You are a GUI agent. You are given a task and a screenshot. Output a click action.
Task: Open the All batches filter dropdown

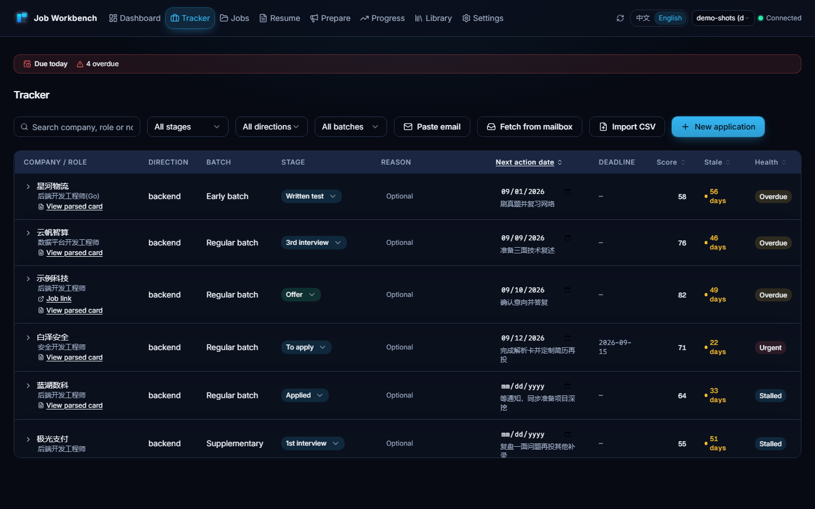(350, 127)
